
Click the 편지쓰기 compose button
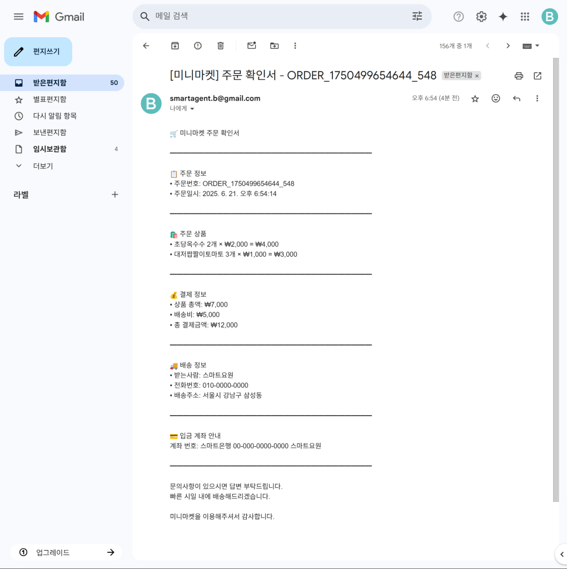38,52
